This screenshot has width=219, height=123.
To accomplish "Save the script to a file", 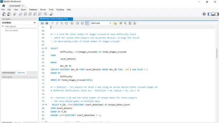I will click(x=47, y=23).
